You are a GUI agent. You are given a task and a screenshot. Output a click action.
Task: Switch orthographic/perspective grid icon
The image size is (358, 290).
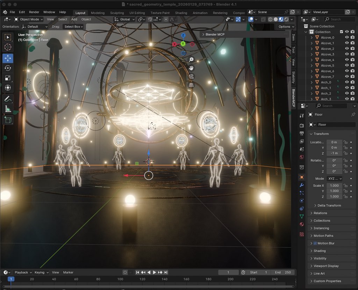[191, 85]
